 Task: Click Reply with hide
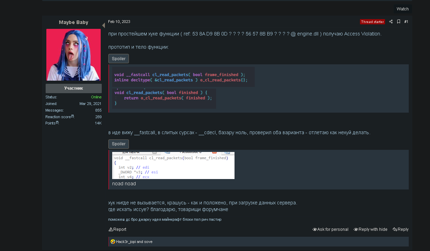[370, 229]
